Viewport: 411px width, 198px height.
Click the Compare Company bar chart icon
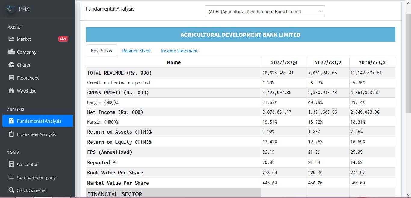11,177
